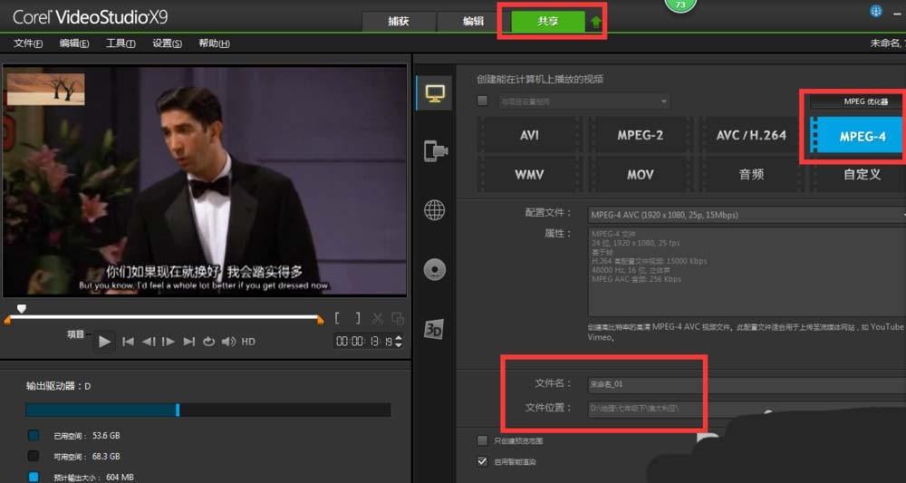This screenshot has width=906, height=483.
Task: Set the mark-in bracket icon
Action: 338,318
